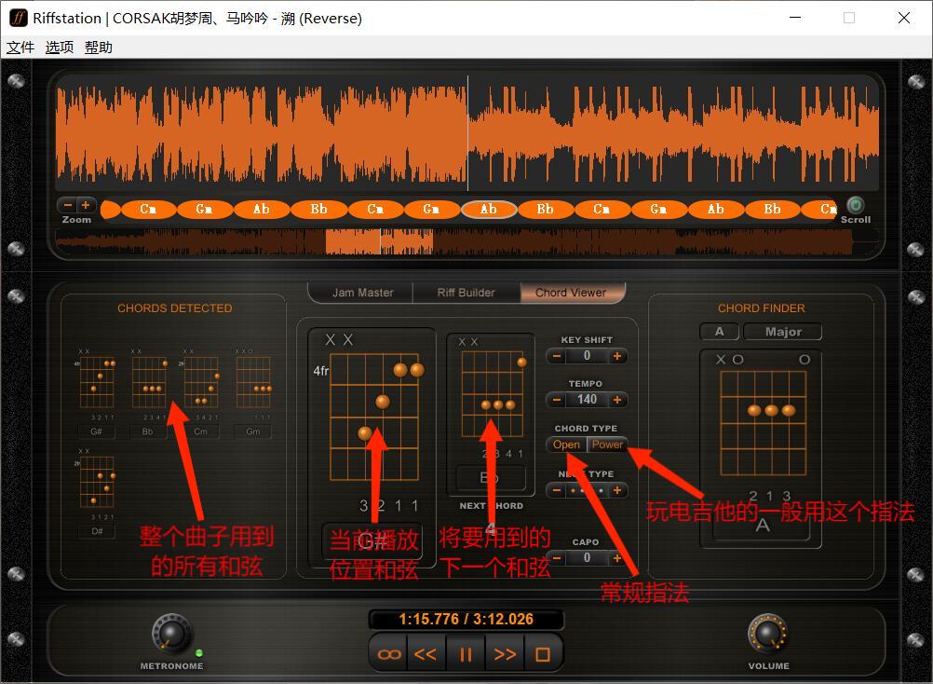The width and height of the screenshot is (933, 684).
Task: Minimize the Riffstation window
Action: pos(795,18)
